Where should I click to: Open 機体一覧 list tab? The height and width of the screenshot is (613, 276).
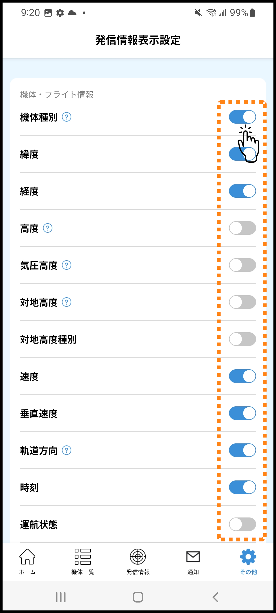pyautogui.click(x=83, y=561)
